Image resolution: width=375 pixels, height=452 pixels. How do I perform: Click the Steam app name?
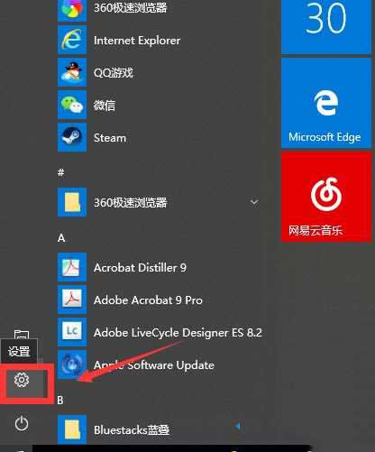click(110, 138)
